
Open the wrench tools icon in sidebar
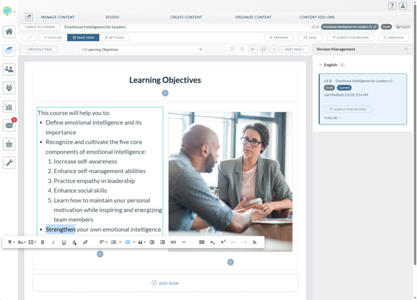(x=9, y=163)
